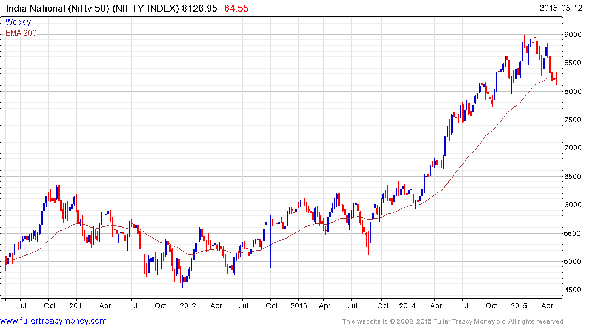The height and width of the screenshot is (329, 589).
Task: Click the red change value -64.55
Action: coord(235,8)
